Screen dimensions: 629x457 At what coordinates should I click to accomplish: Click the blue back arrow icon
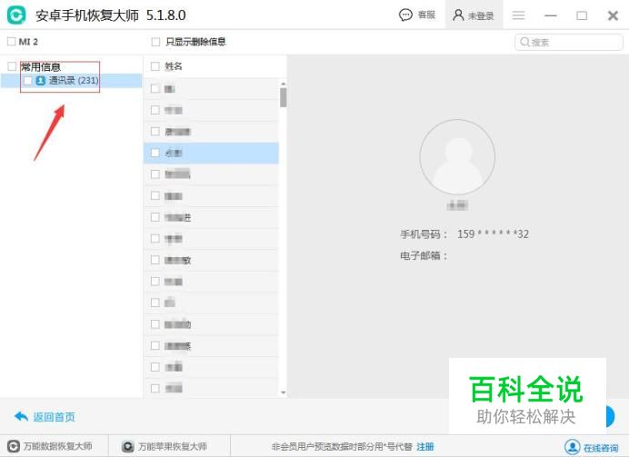[21, 416]
